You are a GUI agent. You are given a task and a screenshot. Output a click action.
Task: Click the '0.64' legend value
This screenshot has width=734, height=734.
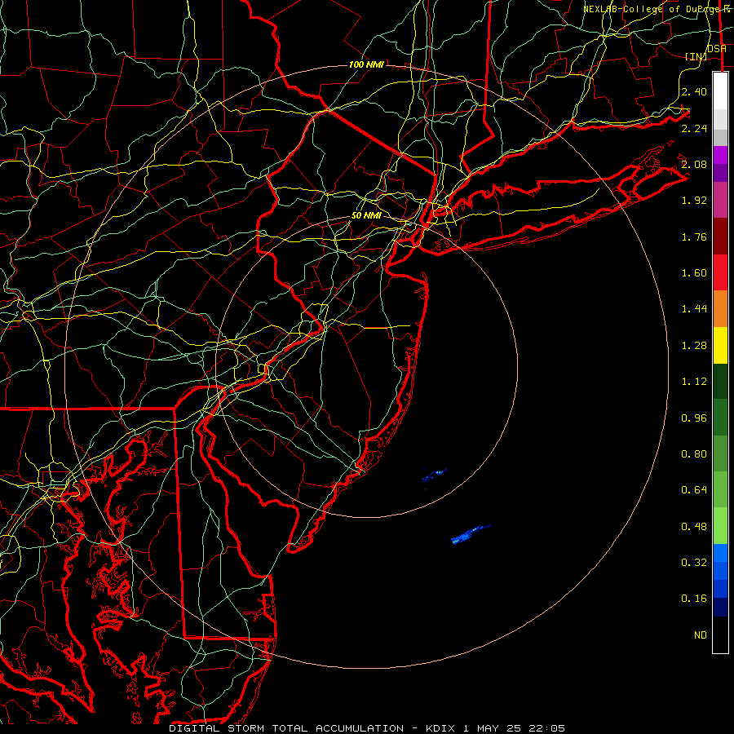pos(694,490)
